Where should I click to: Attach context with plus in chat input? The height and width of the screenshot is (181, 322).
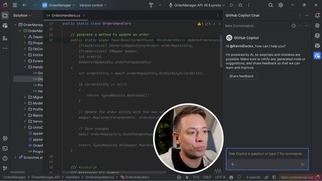[x=232, y=164]
